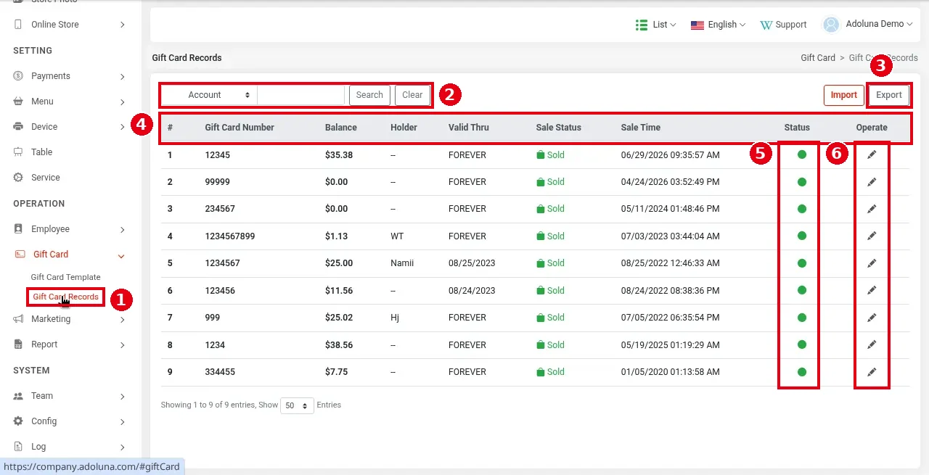Screen dimensions: 929x475
Task: Toggle status dot for card 99999
Action: click(802, 182)
